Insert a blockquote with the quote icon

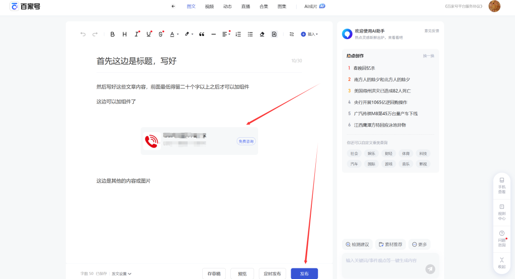coord(202,34)
